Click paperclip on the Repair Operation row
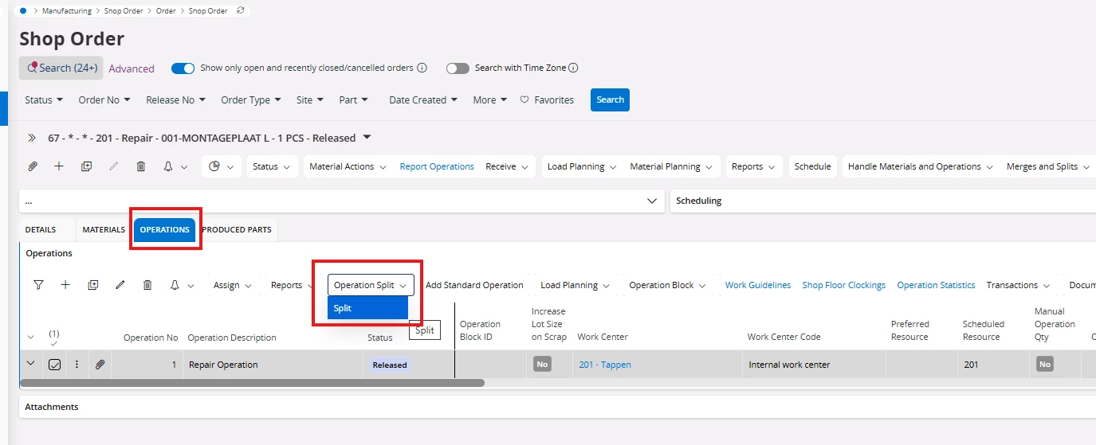This screenshot has width=1096, height=445. [x=100, y=365]
